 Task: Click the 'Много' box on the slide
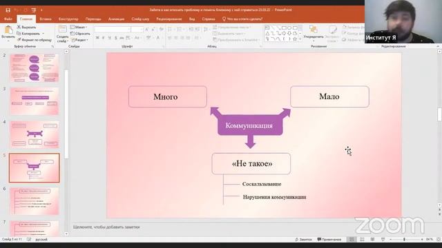168,96
